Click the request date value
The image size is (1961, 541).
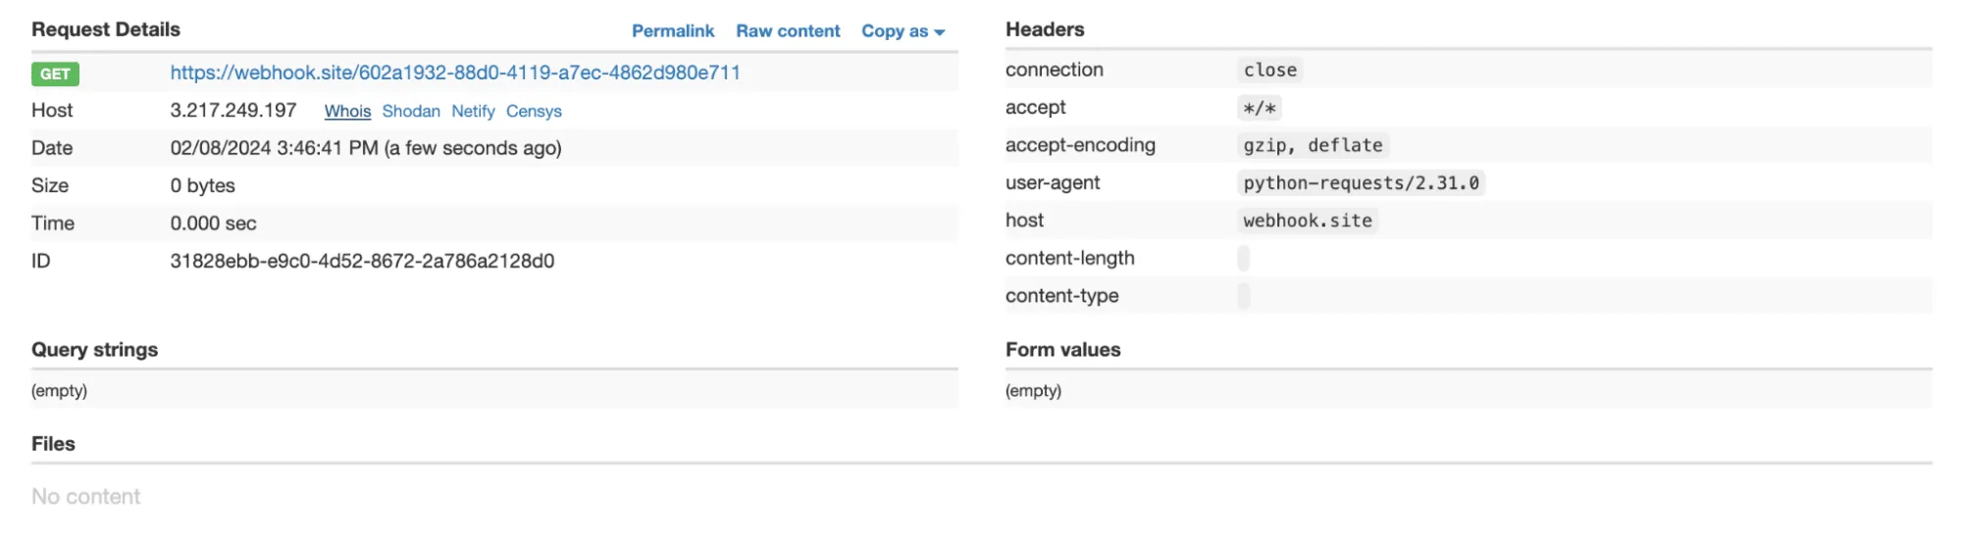point(366,149)
